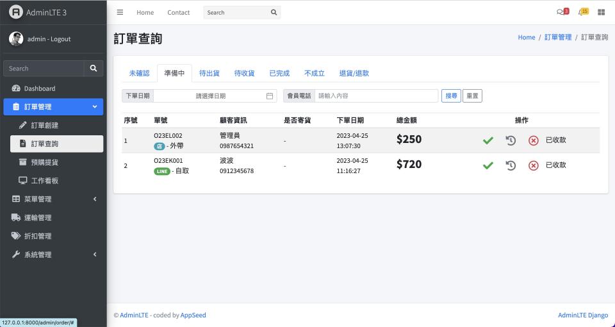Viewport: 615px width, 327px height.
Task: Open the 下單日期 date picker field
Action: (x=215, y=96)
